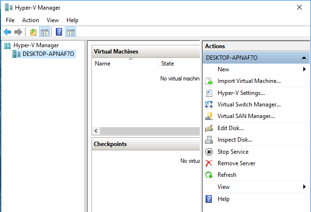Click the red Remove Server icon
The height and width of the screenshot is (212, 311).
[x=209, y=163]
